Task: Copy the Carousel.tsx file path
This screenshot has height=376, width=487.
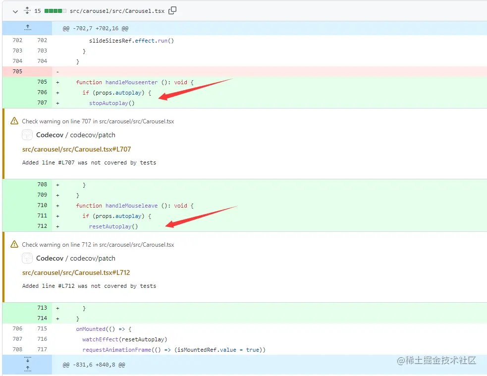Action: click(172, 10)
